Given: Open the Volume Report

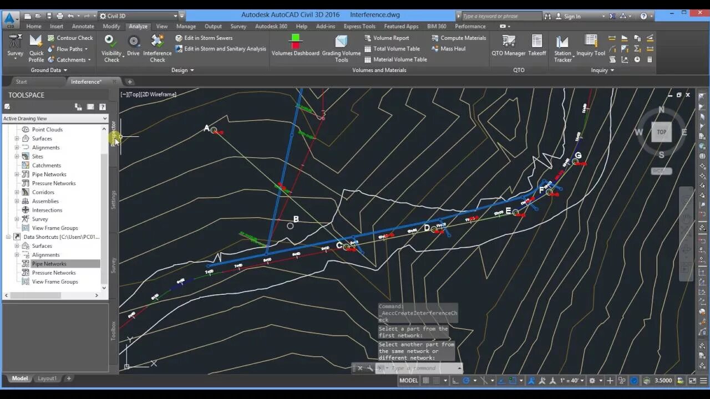Looking at the screenshot, I should 387,38.
